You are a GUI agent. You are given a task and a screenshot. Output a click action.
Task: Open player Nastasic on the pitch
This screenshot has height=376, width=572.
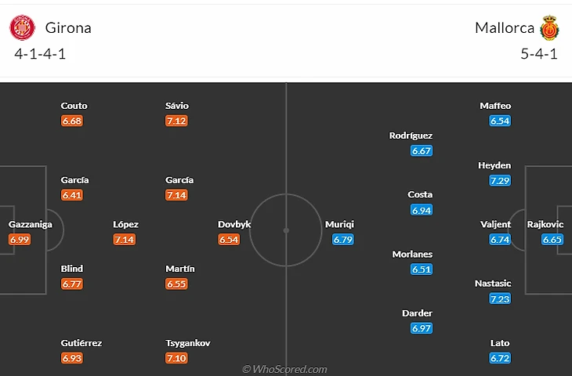tap(493, 284)
